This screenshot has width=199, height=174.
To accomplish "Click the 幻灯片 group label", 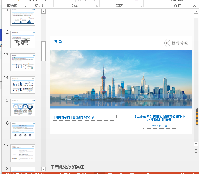I will tap(40, 6).
